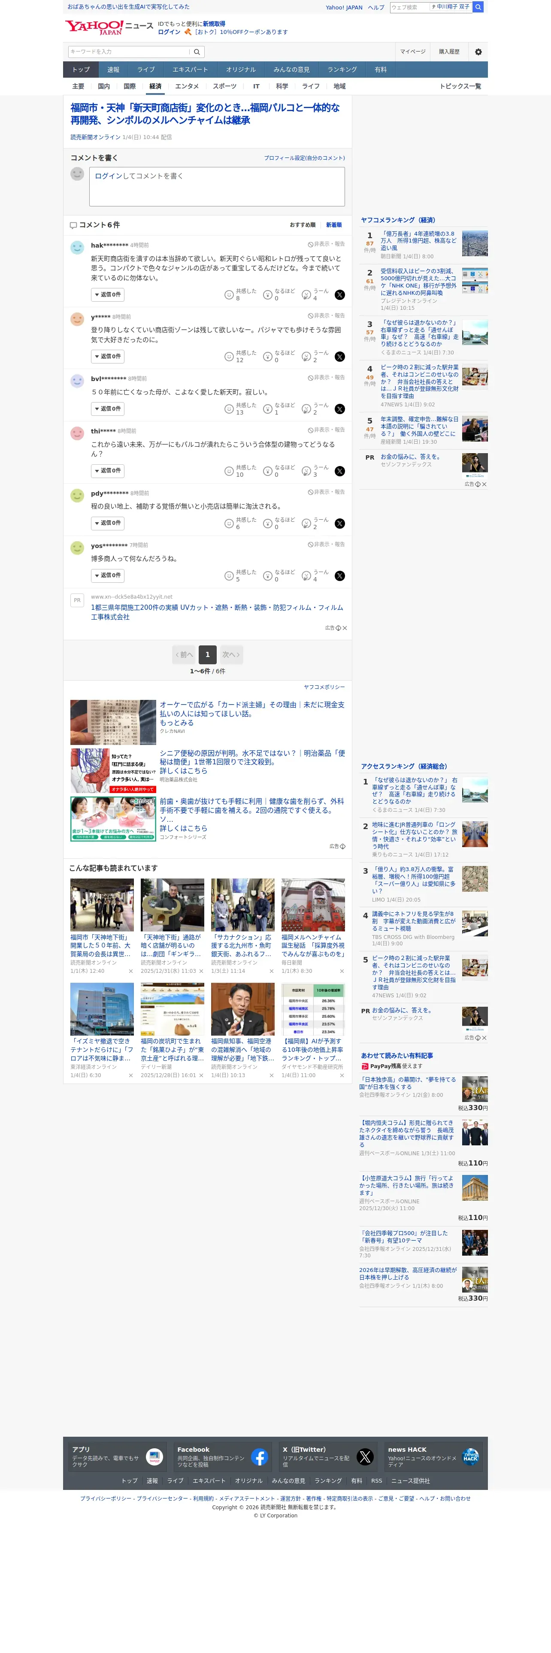551x1653 pixels.
Task: Expand 返信 0件 under hak******** comment
Action: tap(107, 294)
